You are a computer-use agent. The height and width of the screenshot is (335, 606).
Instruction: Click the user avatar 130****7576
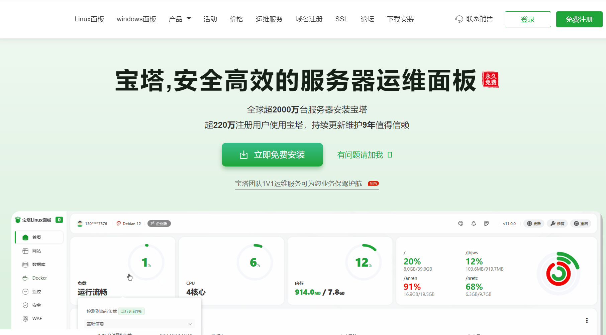coord(80,224)
